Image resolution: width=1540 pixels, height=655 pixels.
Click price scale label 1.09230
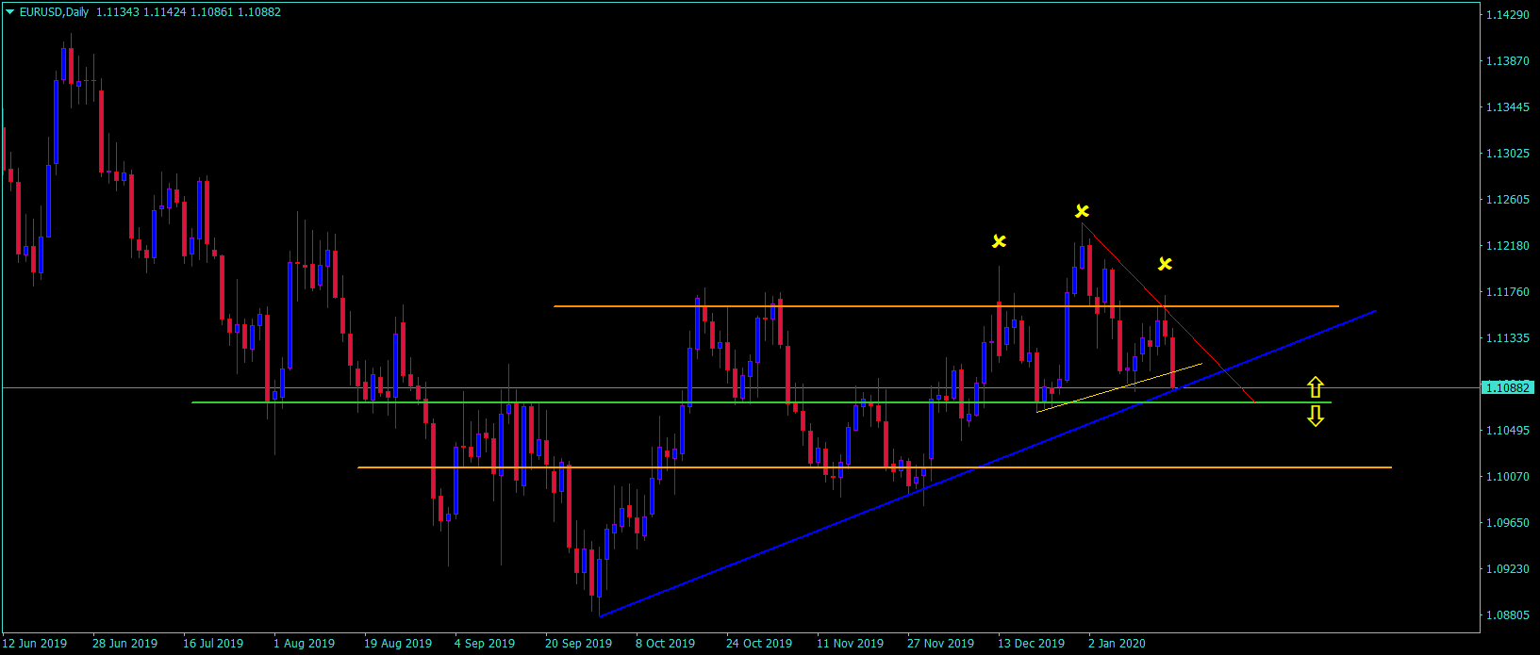1507,569
